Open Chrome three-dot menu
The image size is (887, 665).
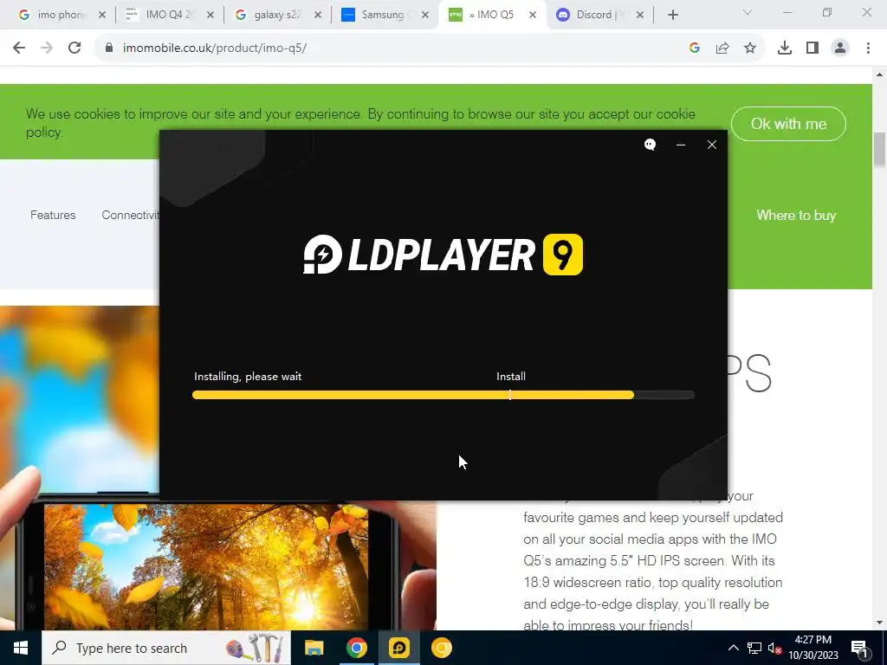pyautogui.click(x=868, y=48)
